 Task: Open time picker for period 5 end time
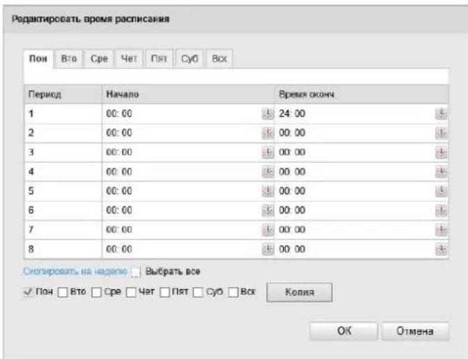(x=441, y=191)
